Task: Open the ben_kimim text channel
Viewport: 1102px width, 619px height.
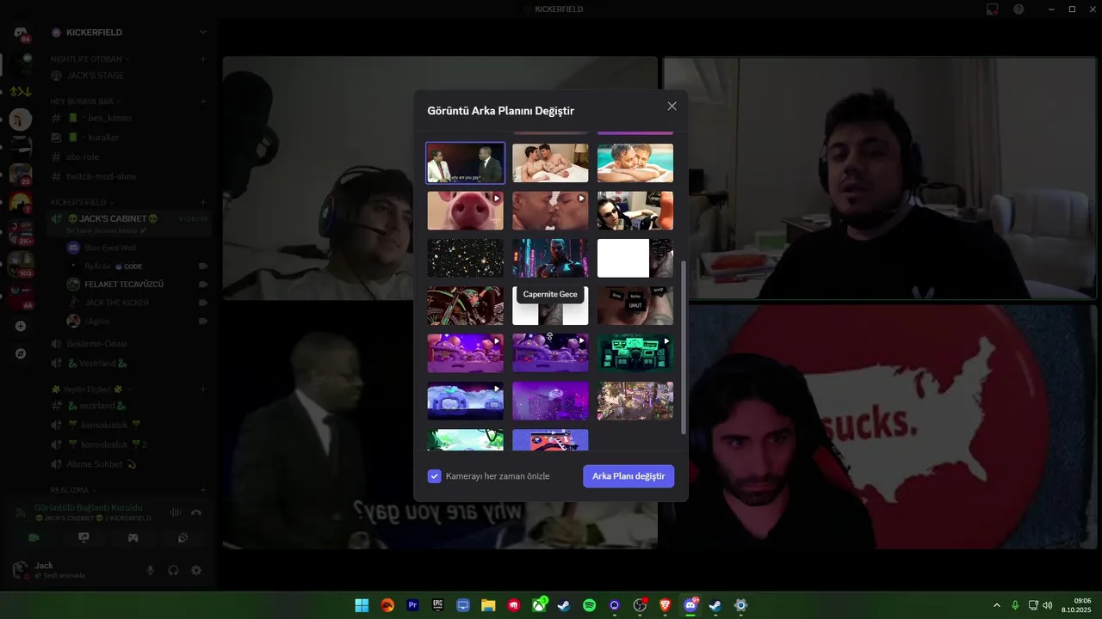Action: (x=129, y=118)
